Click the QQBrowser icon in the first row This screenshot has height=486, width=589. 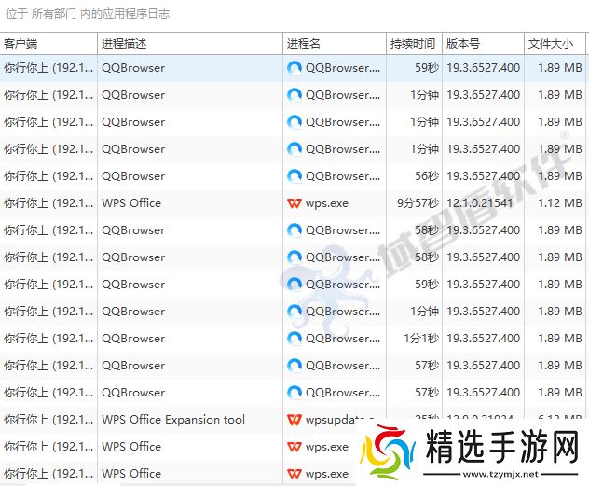click(x=294, y=68)
